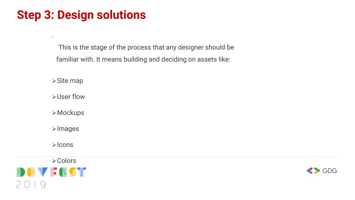Click the line 'familiar with. It means building'

pyautogui.click(x=143, y=59)
